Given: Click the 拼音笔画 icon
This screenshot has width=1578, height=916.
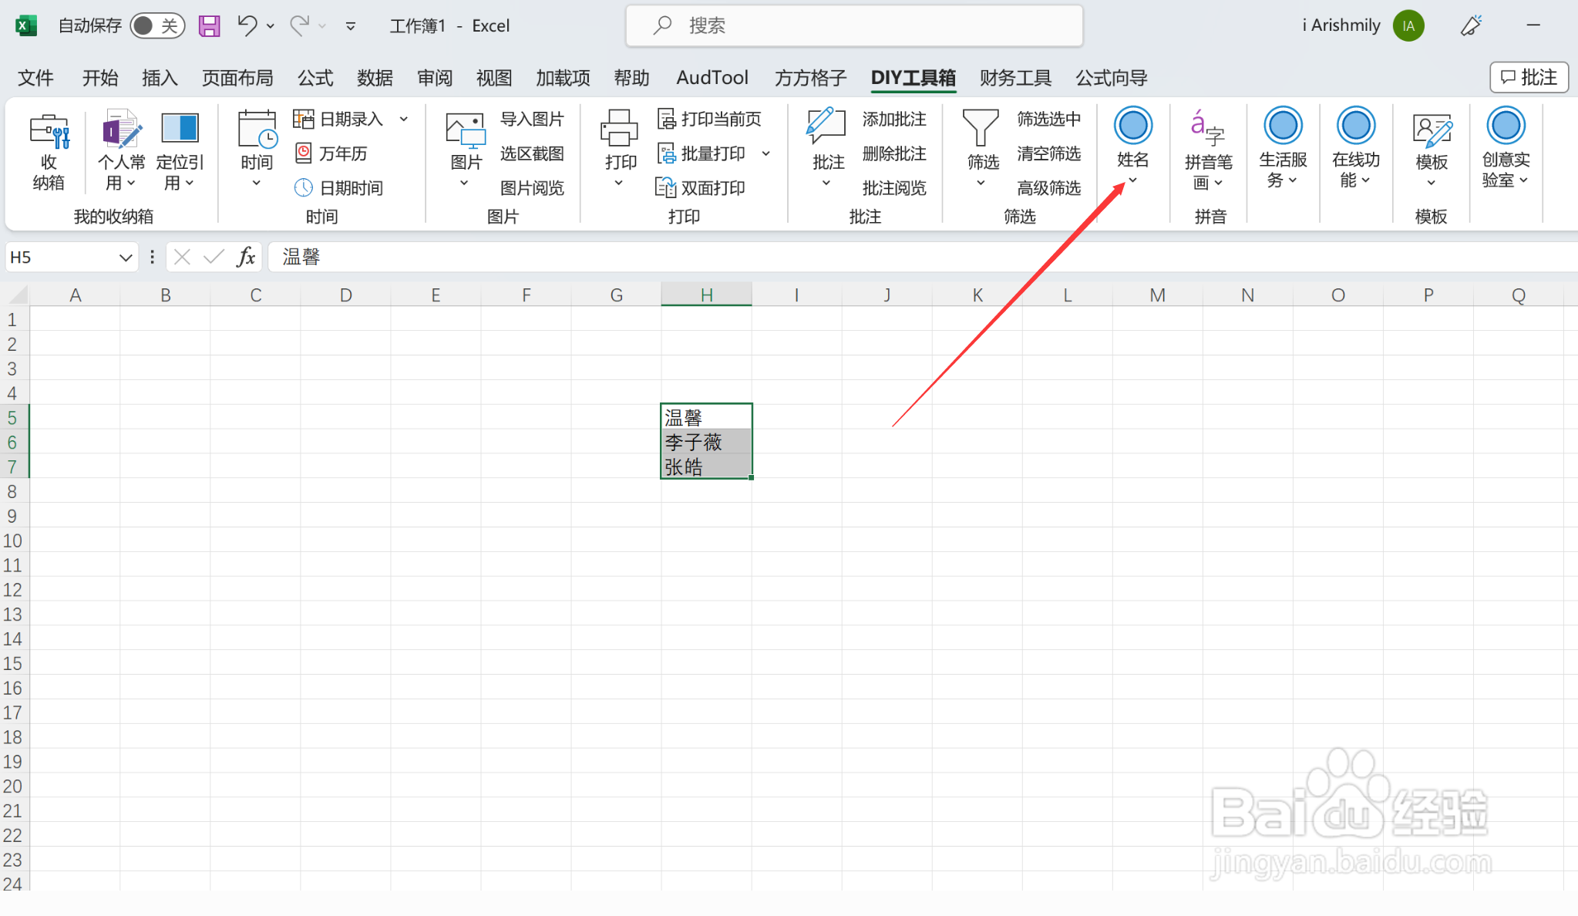Looking at the screenshot, I should pos(1207,128).
